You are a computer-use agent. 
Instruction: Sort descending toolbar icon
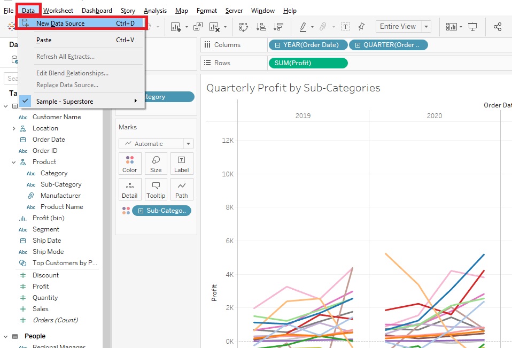pos(278,27)
